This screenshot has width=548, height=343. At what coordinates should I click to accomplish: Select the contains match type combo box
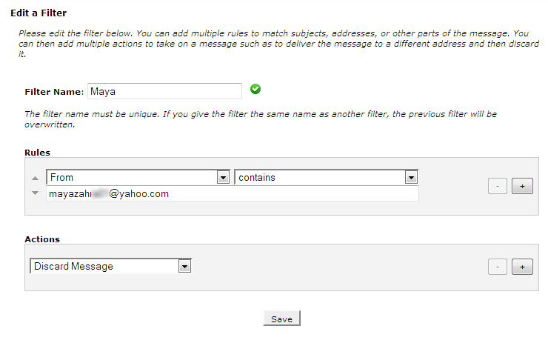pyautogui.click(x=327, y=177)
